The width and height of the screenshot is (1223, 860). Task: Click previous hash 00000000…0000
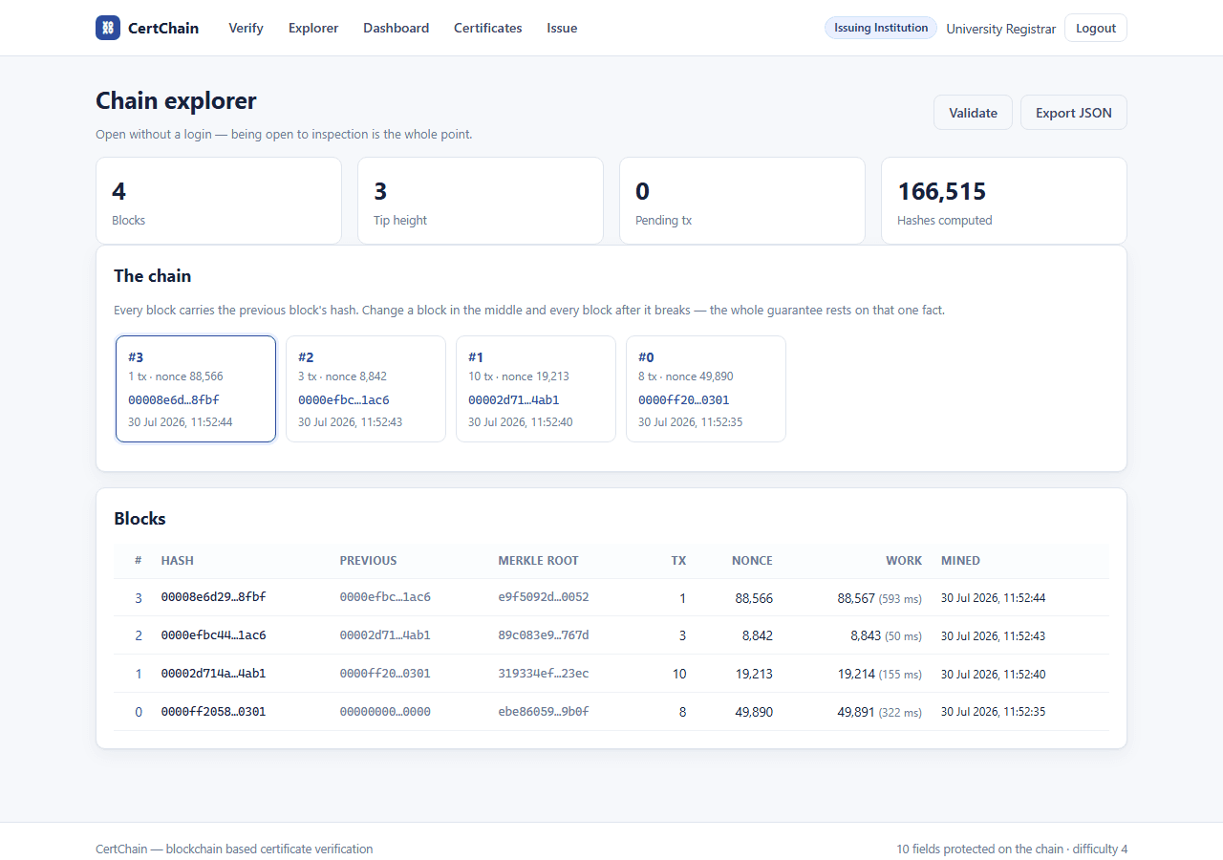pos(385,712)
